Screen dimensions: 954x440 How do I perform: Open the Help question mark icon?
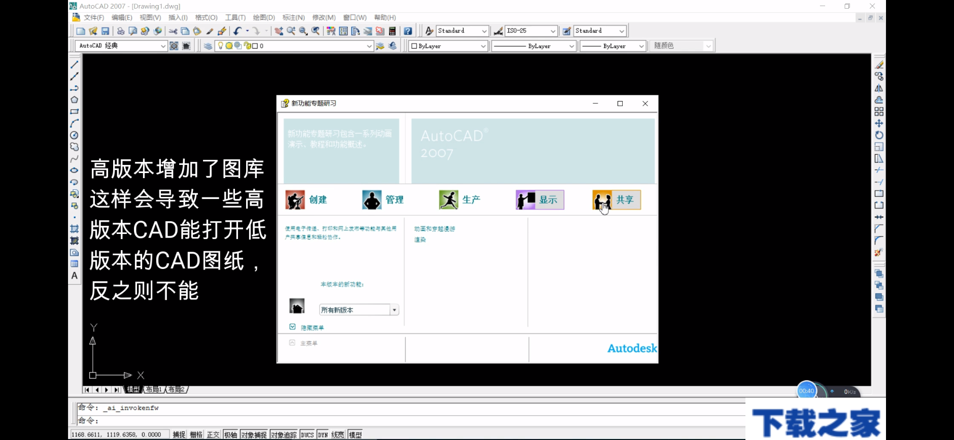[x=408, y=31]
